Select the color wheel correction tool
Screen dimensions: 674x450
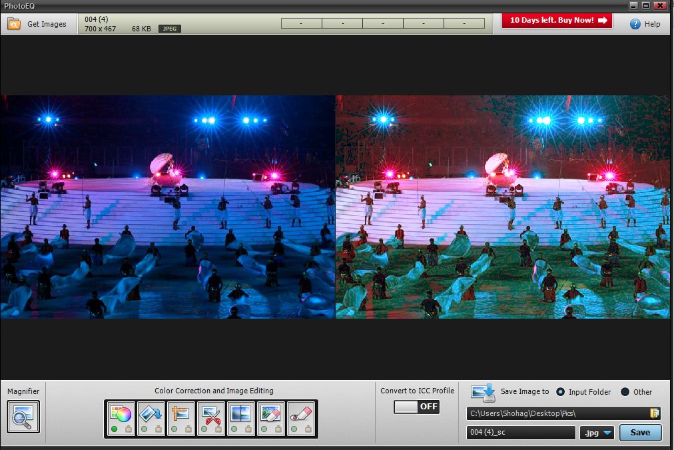tap(121, 414)
